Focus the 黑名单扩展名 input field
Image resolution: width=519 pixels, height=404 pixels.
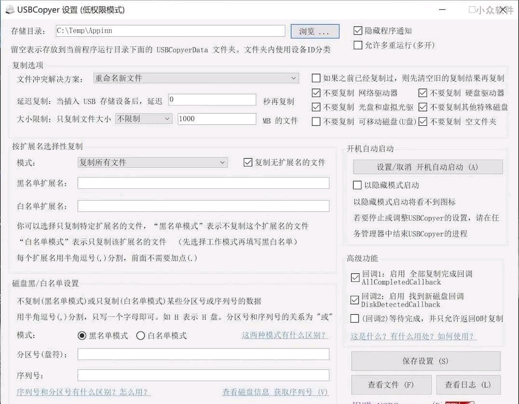pos(203,183)
